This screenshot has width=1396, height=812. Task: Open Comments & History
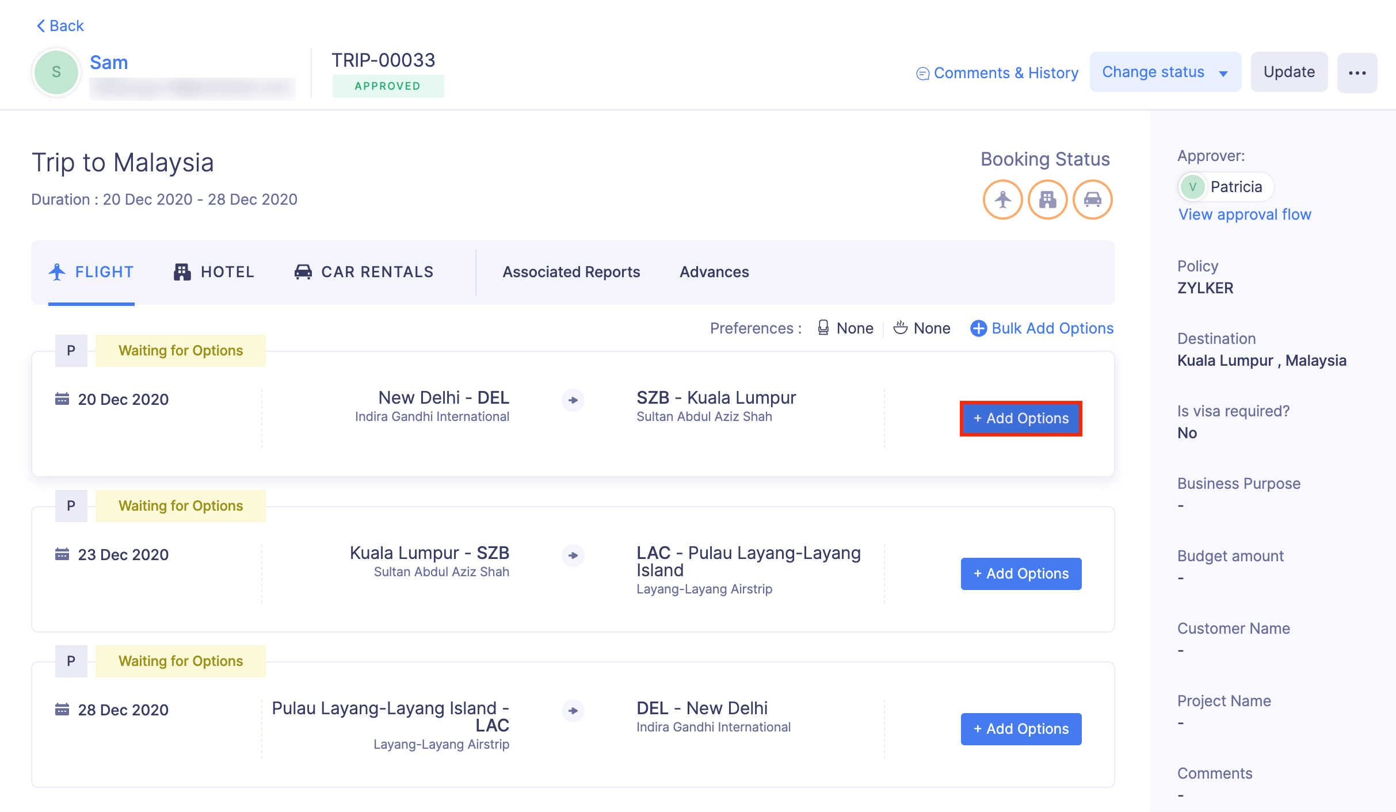pos(997,73)
